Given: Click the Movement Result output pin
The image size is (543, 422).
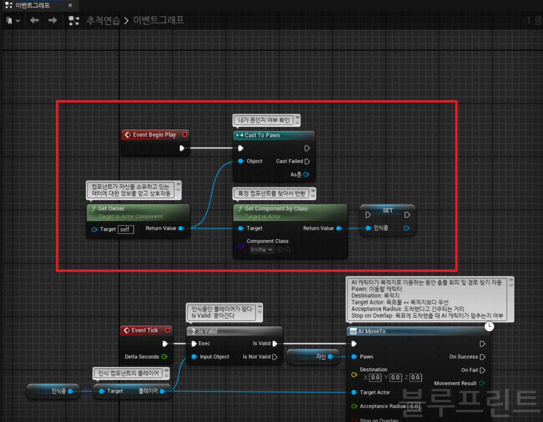Looking at the screenshot, I should [x=482, y=383].
